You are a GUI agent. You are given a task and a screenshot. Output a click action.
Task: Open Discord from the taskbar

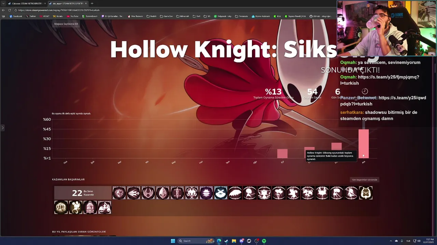point(241,241)
